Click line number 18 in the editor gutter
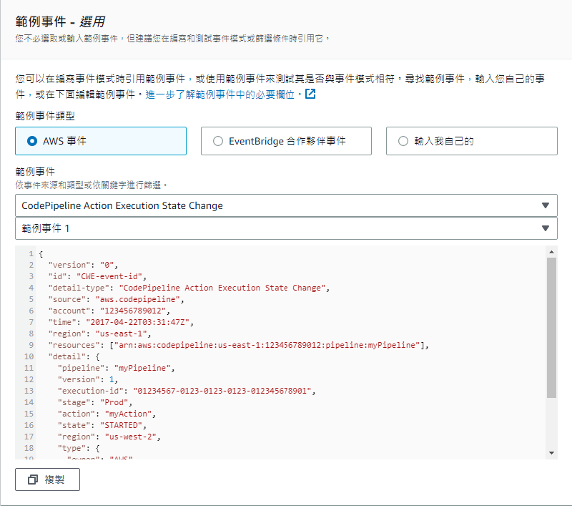Screen dimensions: 572x506 click(x=29, y=448)
